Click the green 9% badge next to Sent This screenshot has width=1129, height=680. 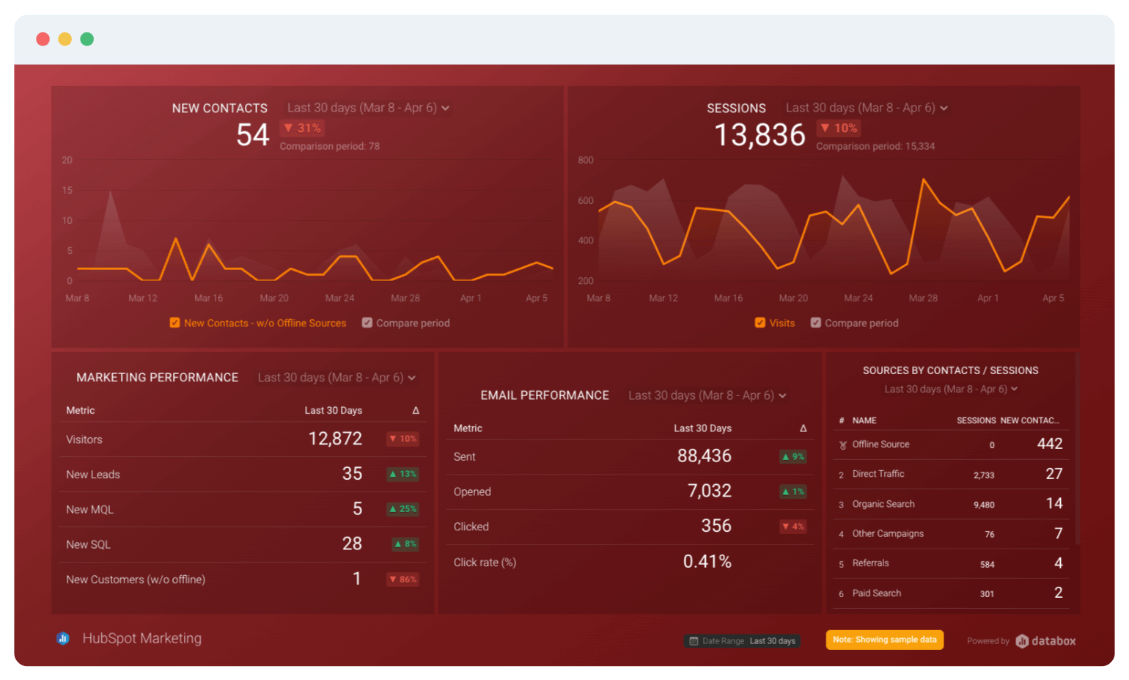792,456
